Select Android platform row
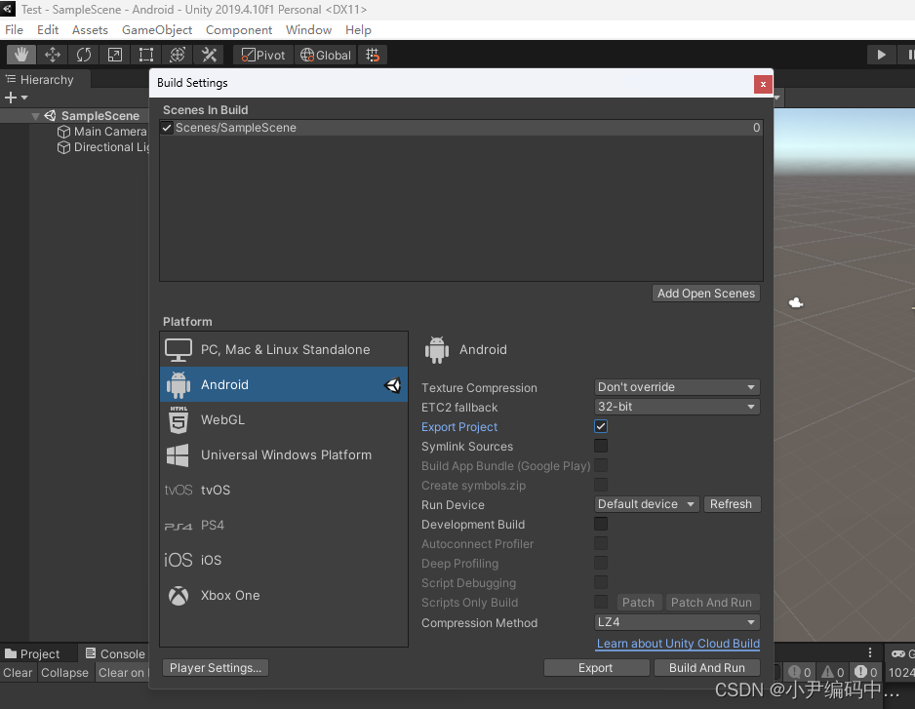This screenshot has width=915, height=709. click(x=284, y=384)
